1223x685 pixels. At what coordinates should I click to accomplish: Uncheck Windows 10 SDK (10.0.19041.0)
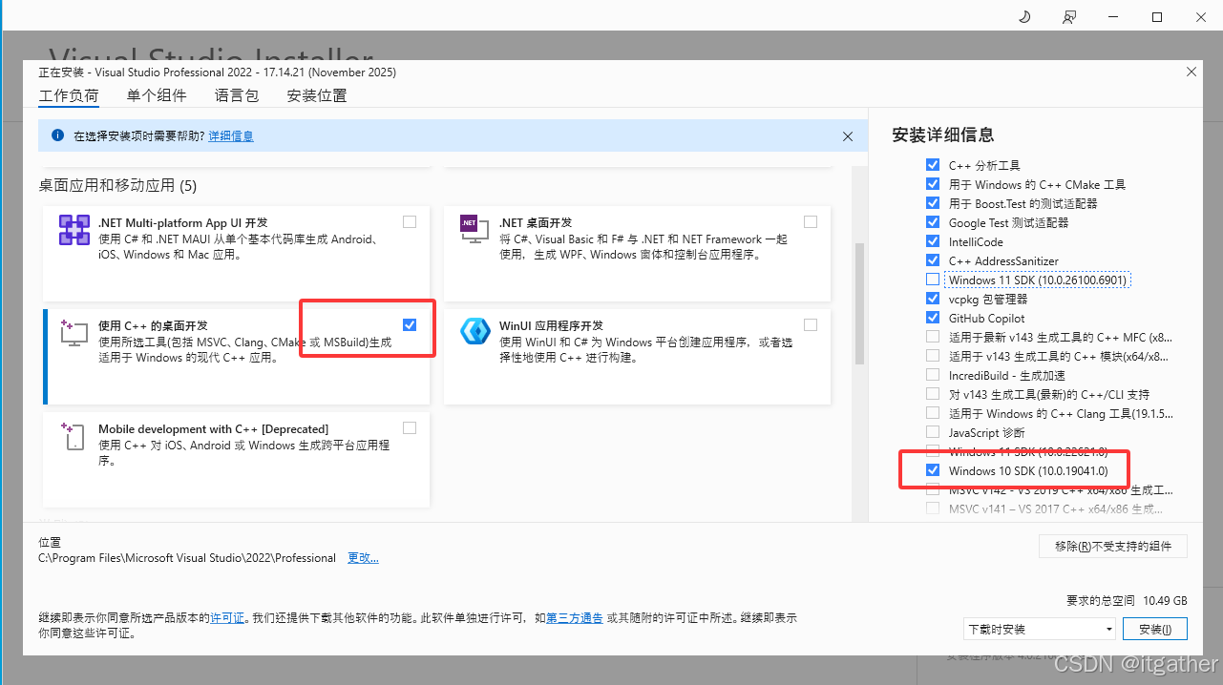click(x=933, y=470)
